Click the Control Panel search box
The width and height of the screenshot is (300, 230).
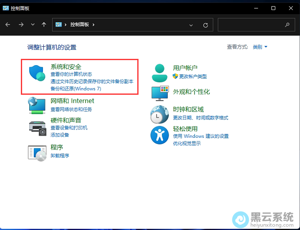click(250, 25)
